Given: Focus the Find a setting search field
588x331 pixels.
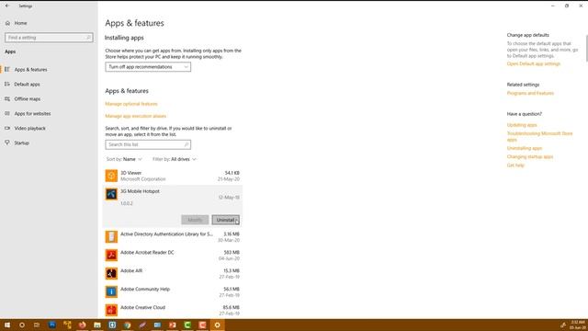Looking at the screenshot, I should point(49,38).
